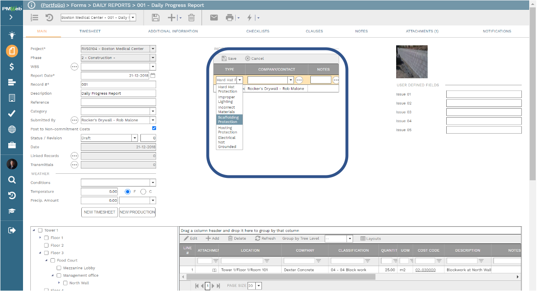Image resolution: width=537 pixels, height=291 pixels.
Task: Switch to the Additional Information tab
Action: (173, 31)
